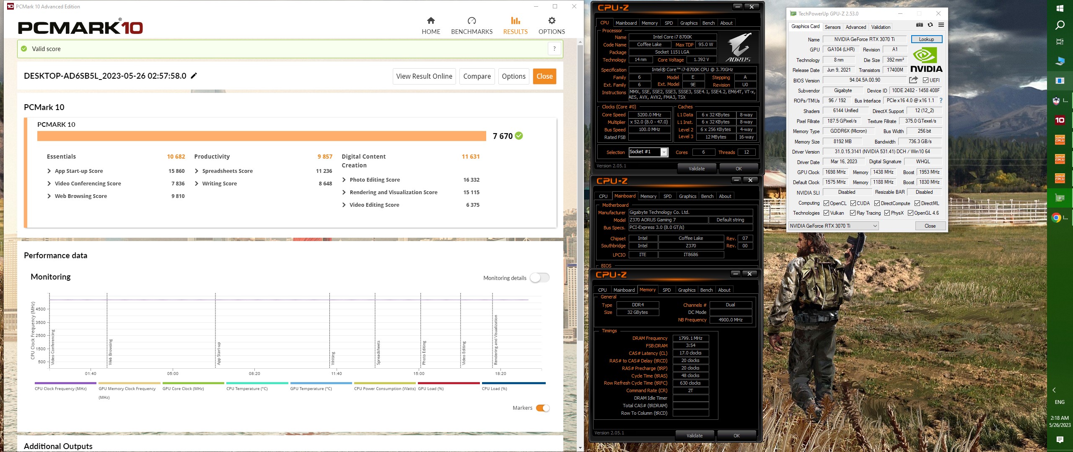Share the BIOS version via export icon

(x=913, y=80)
